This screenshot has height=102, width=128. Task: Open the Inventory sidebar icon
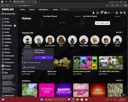tap(3, 42)
